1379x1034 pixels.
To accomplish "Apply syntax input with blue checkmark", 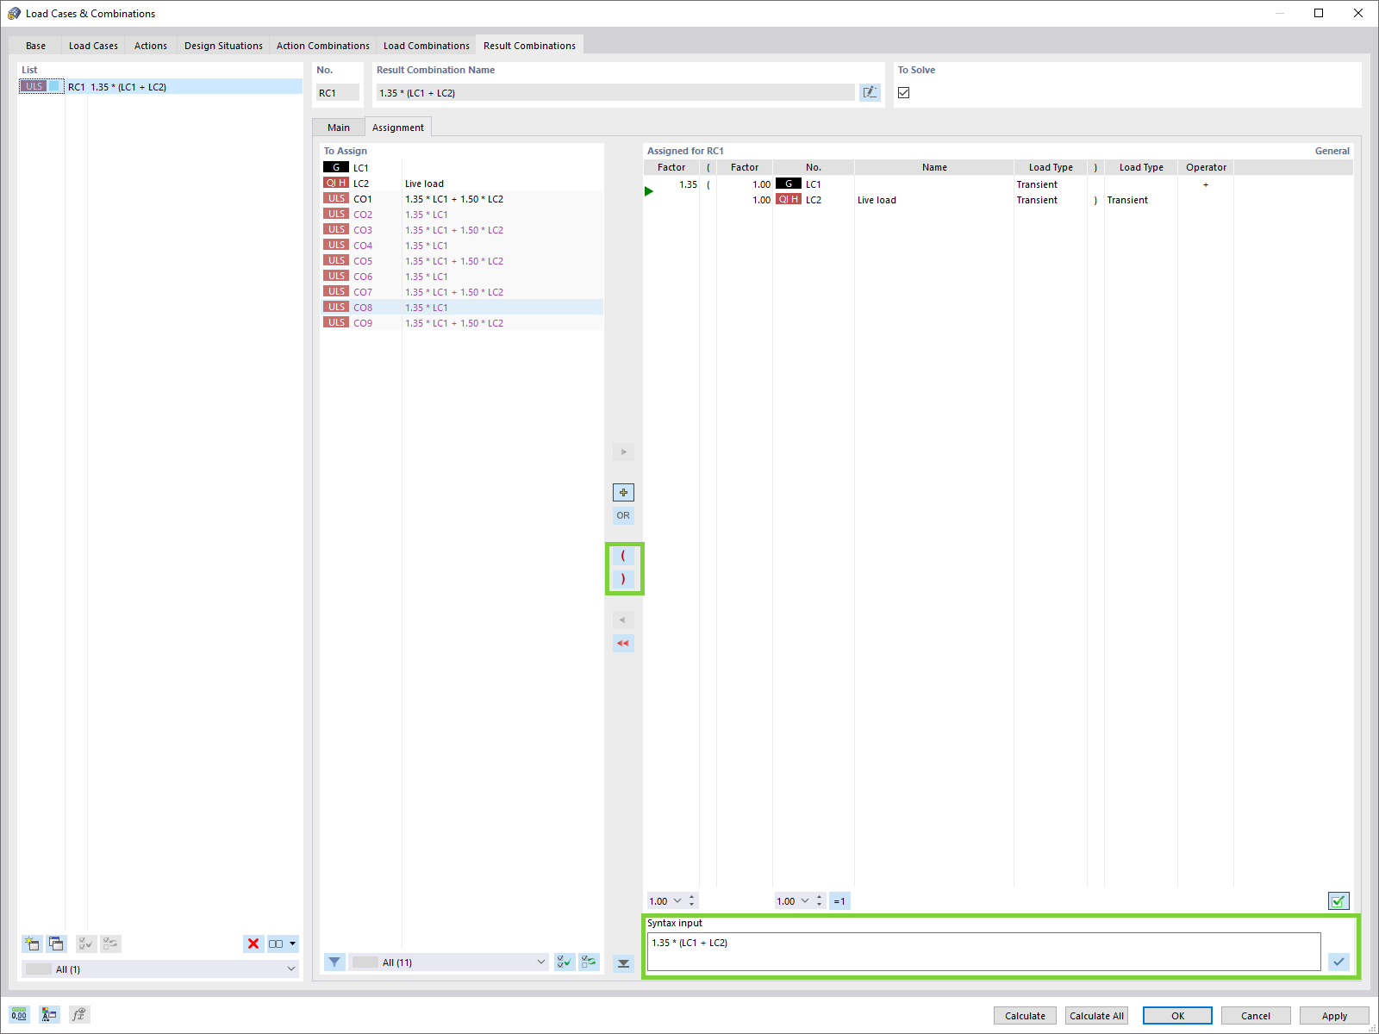I will (1338, 961).
